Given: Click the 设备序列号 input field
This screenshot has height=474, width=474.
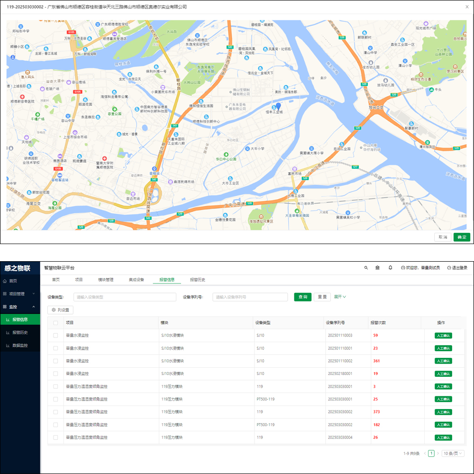Looking at the screenshot, I should click(250, 297).
